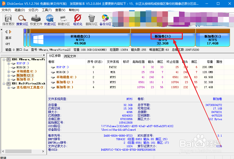Click Delete Partition (删除分区) icon
The width and height of the screenshot is (234, 159).
coord(92,20)
